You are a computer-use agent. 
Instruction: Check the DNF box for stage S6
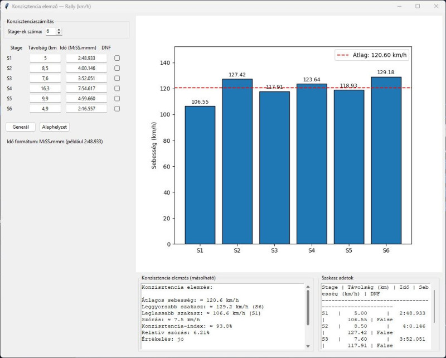pyautogui.click(x=117, y=108)
